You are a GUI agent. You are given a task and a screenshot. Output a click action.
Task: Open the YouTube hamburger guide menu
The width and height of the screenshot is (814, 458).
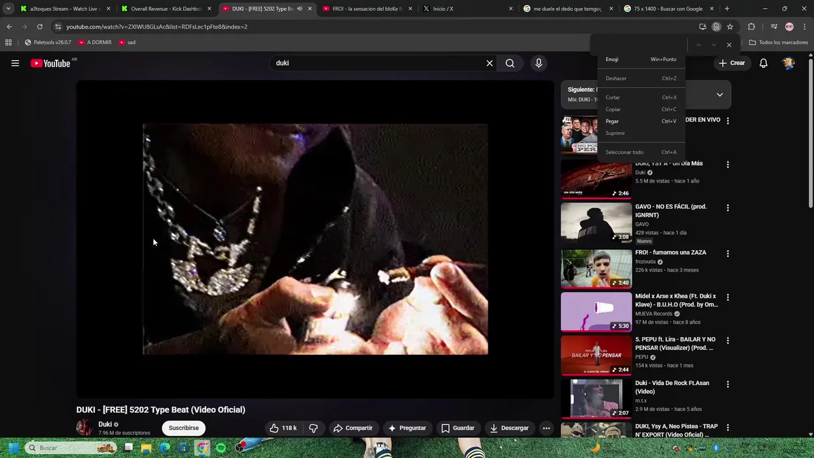15,63
